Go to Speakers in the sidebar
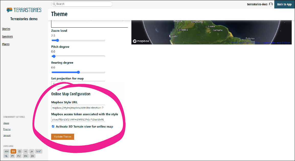Image resolution: width=295 pixels, height=161 pixels. coord(7,37)
